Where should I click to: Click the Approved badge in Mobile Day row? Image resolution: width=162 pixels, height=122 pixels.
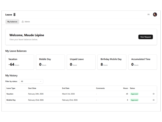click(134, 100)
